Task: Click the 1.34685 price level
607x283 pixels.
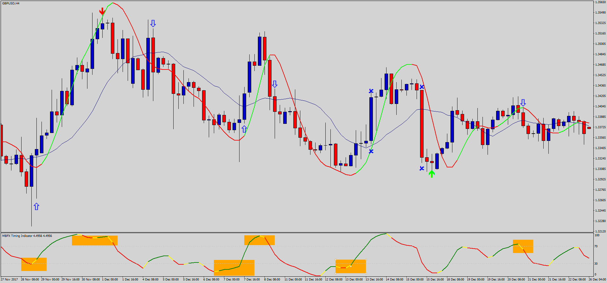Action: click(600, 65)
